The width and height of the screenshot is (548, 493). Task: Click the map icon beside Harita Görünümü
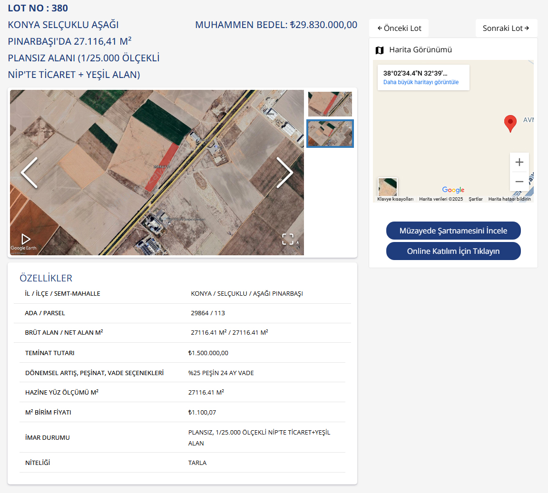coord(380,50)
